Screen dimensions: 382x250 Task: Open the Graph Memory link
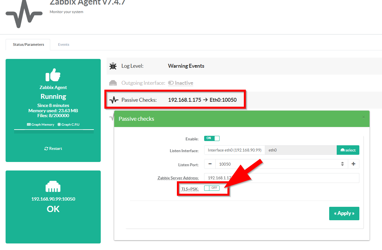(41, 125)
